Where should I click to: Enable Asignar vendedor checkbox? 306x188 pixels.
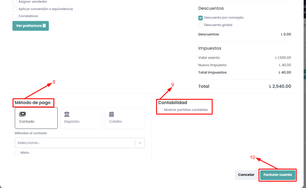(15, 2)
